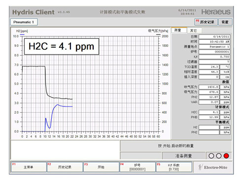Switch to the 测量 tab
The image size is (241, 194).
point(179,30)
